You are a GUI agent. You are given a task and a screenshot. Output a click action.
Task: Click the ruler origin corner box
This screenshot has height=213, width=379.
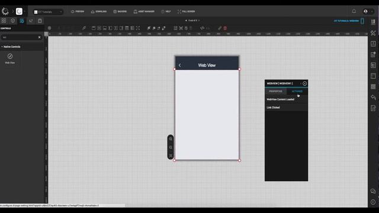tap(46, 34)
